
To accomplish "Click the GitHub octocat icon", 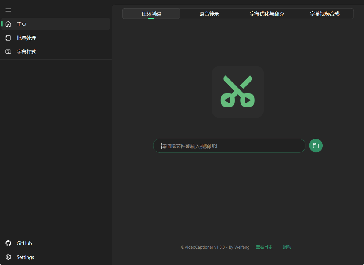I will click(8, 243).
